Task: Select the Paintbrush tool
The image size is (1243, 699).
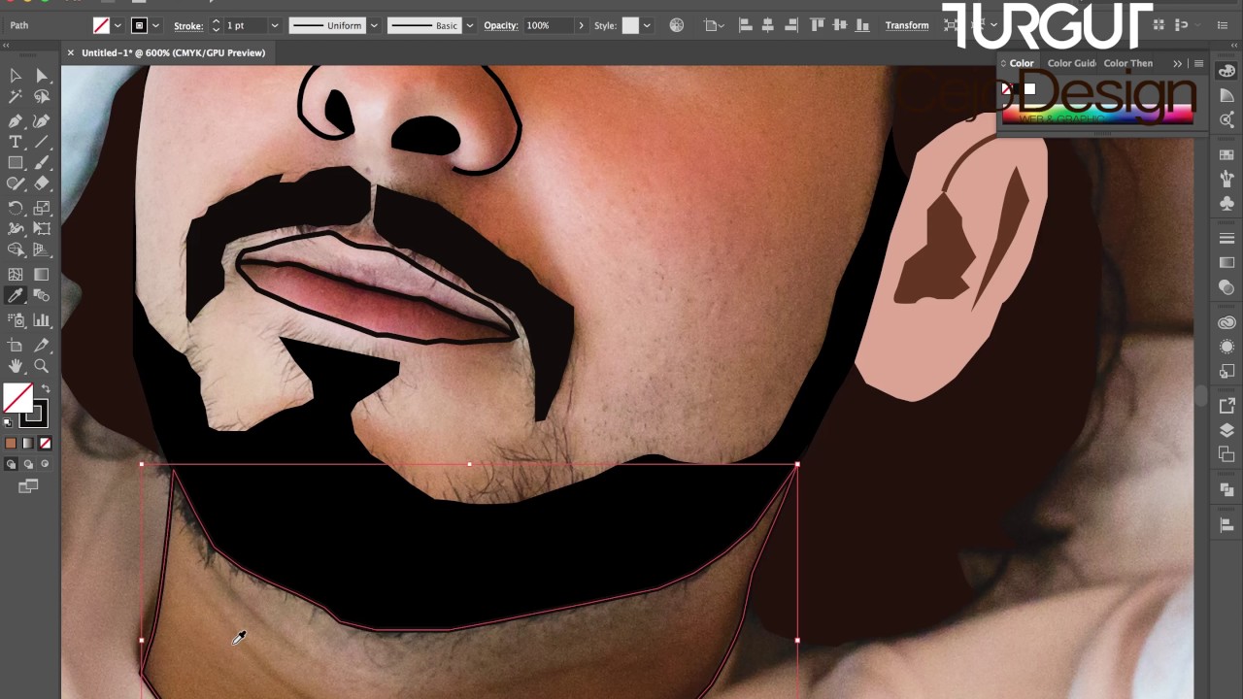Action: [42, 163]
